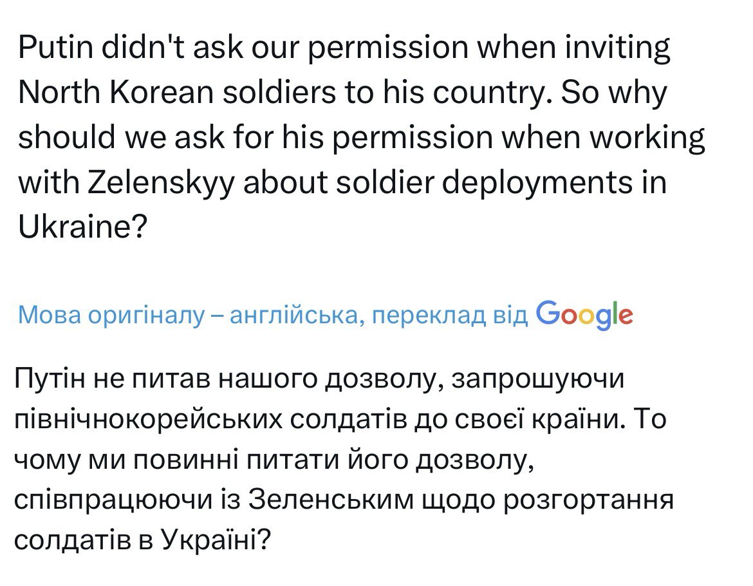Click the word 'запрошуючи' in the translation
The width and height of the screenshot is (753, 586).
click(539, 379)
